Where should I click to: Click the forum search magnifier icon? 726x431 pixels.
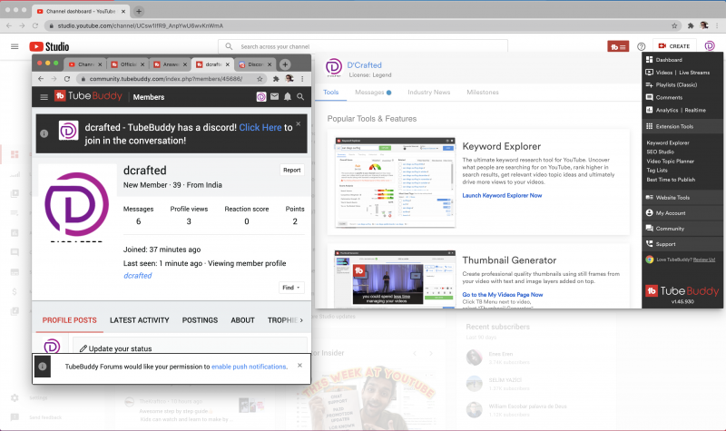(x=300, y=96)
